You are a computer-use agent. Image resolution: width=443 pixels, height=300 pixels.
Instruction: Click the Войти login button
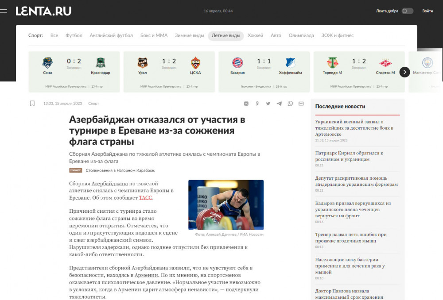click(427, 11)
